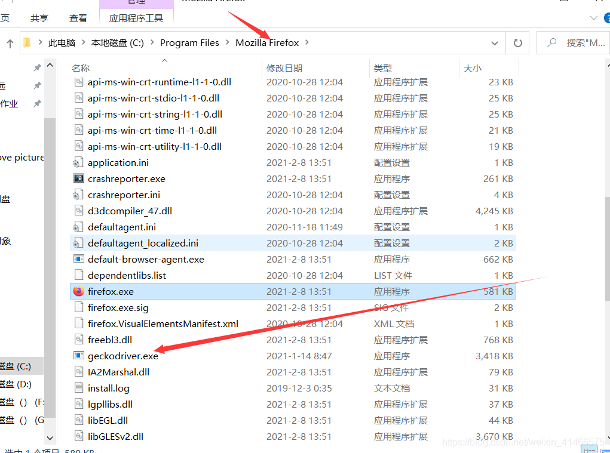Select the crashreporter.exe file name
610x453 pixels.
point(127,178)
